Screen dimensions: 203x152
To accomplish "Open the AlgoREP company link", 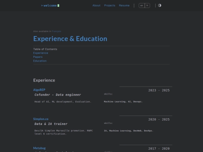I will (x=39, y=90).
